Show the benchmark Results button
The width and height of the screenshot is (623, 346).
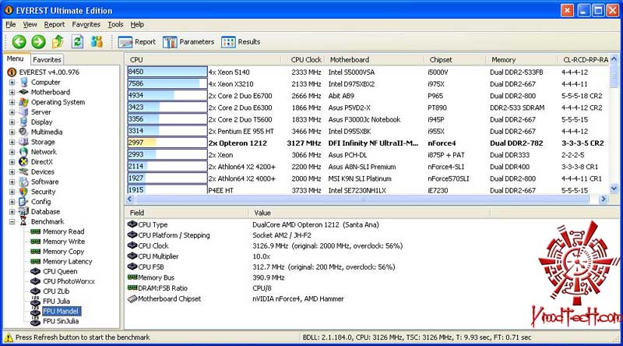click(241, 42)
